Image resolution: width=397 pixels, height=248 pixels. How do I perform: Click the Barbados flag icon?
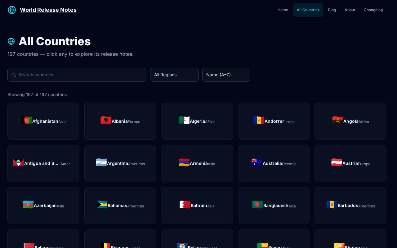[332, 205]
